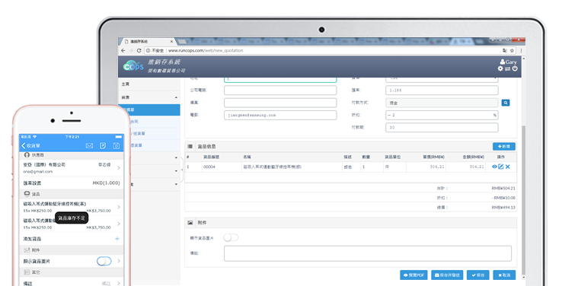
Task: Select 主頁 in the sidebar
Action: click(x=148, y=84)
